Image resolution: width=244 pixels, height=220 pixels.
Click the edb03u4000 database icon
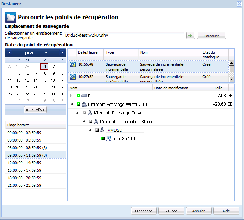109,138
